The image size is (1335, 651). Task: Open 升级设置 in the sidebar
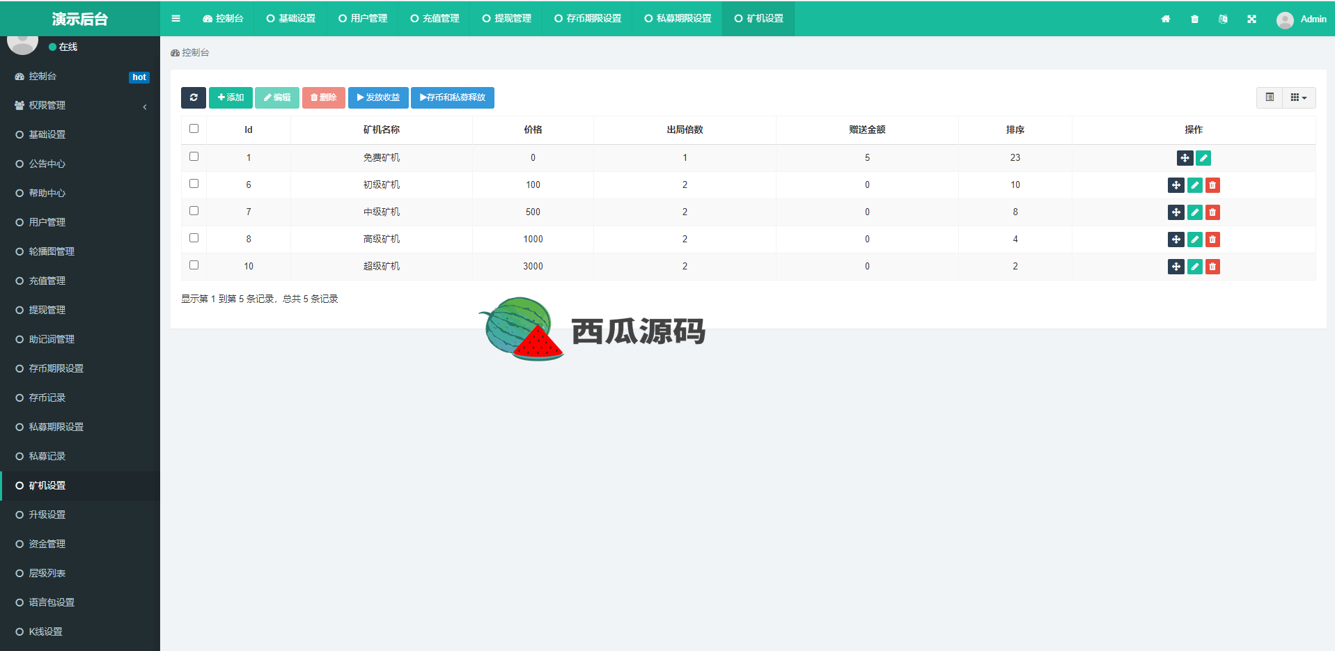tap(47, 515)
